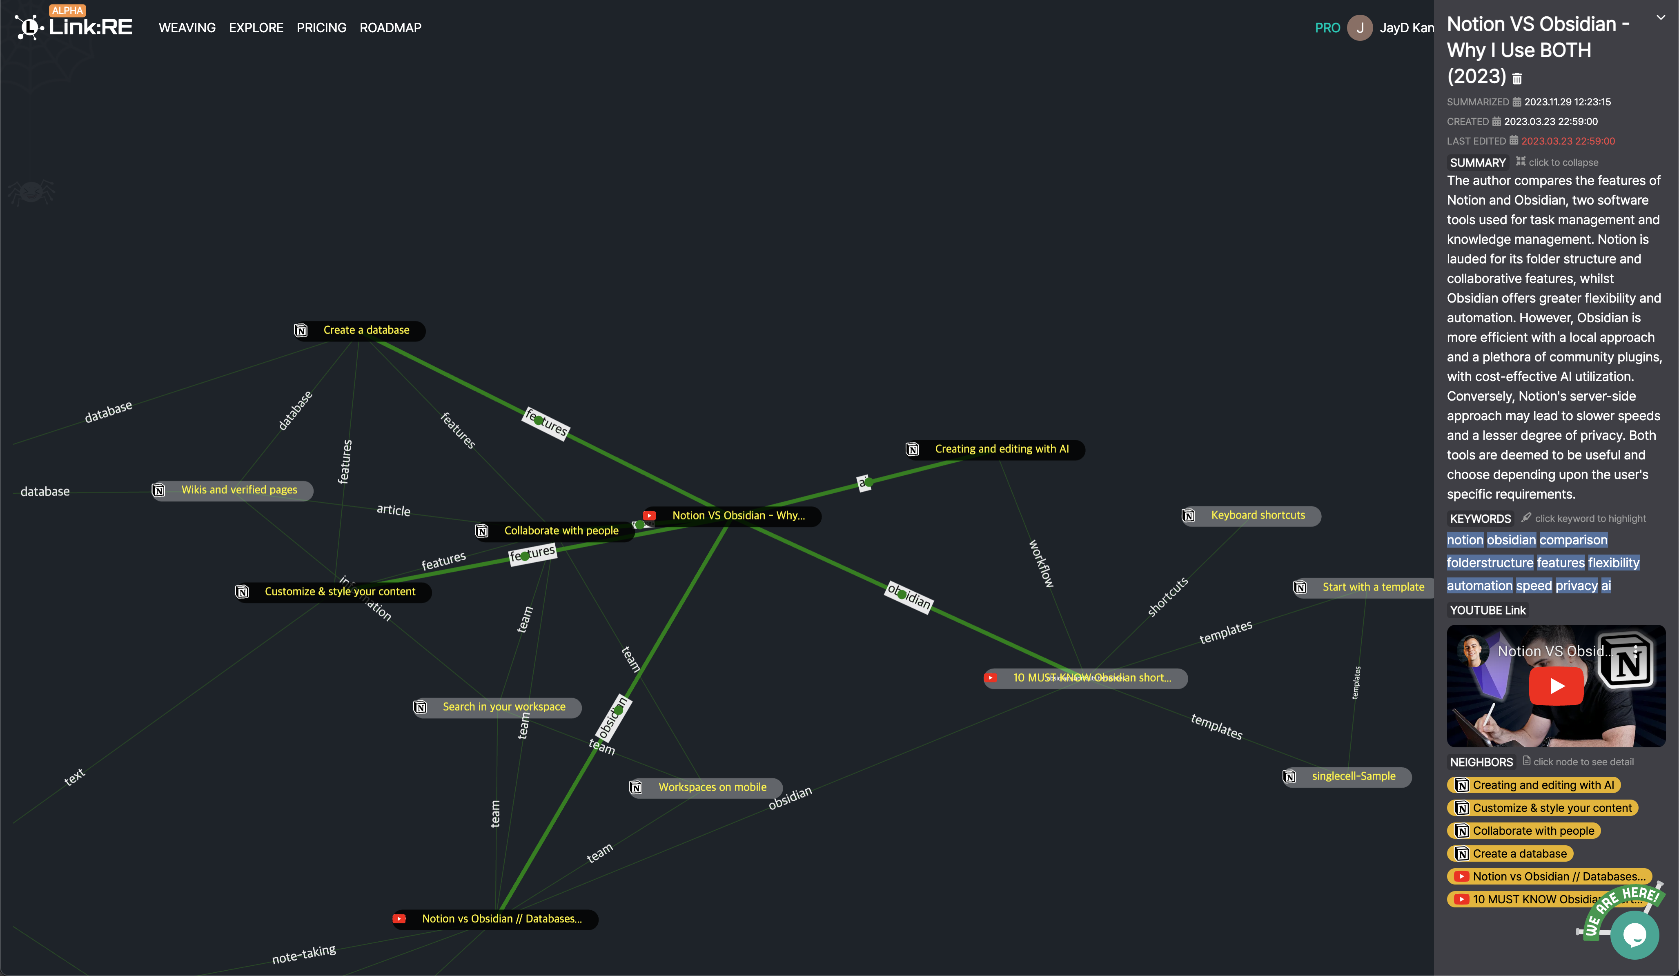This screenshot has width=1679, height=976.
Task: Click the KEYWORDS section header
Action: [x=1480, y=519]
